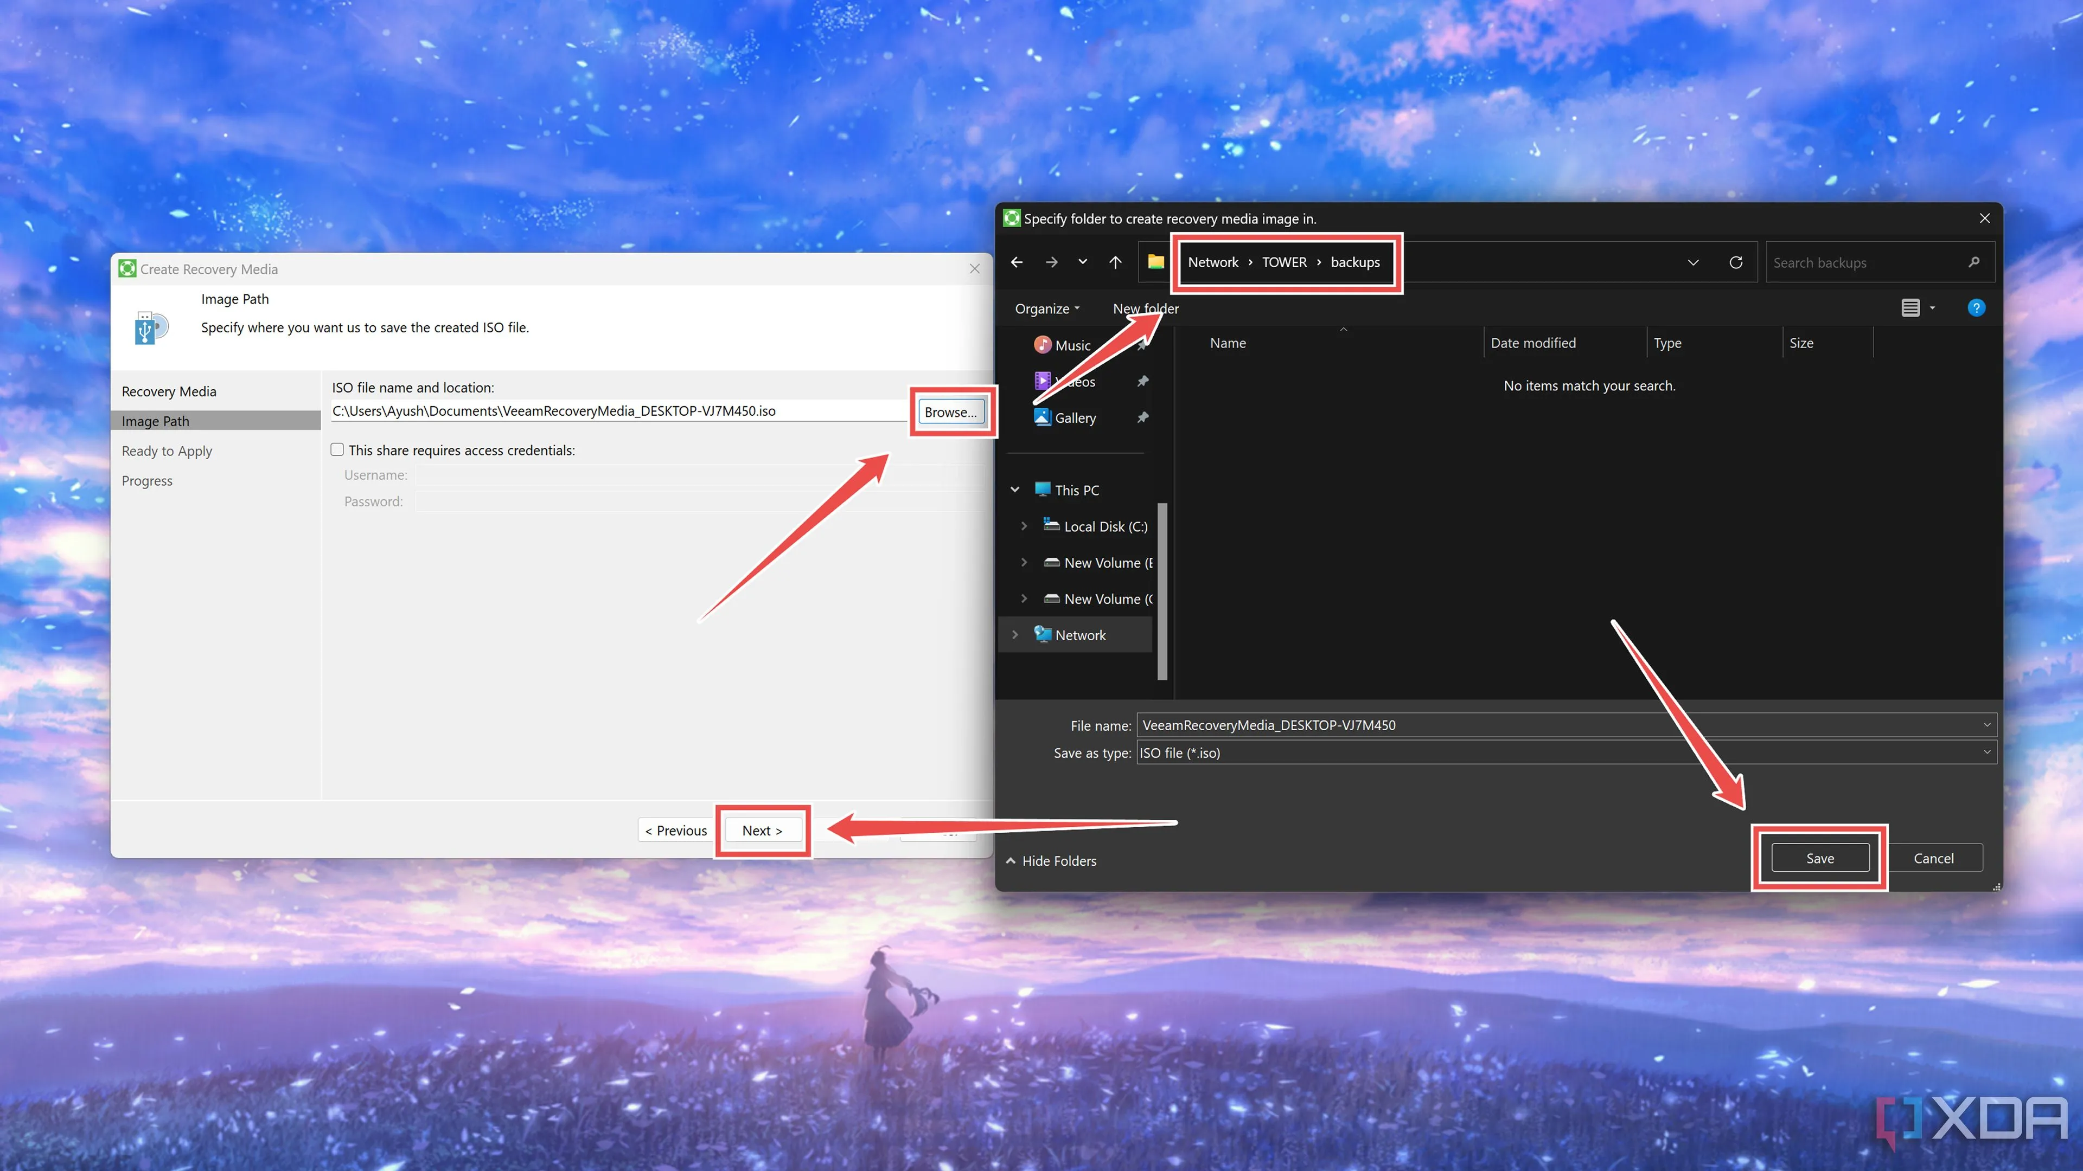This screenshot has height=1171, width=2083.
Task: Enable share requires access credentials checkbox
Action: click(x=337, y=449)
